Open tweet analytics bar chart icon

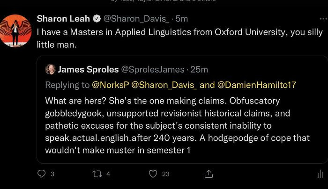320,174
